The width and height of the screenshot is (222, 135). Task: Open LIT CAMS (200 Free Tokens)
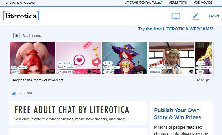click(143, 3)
